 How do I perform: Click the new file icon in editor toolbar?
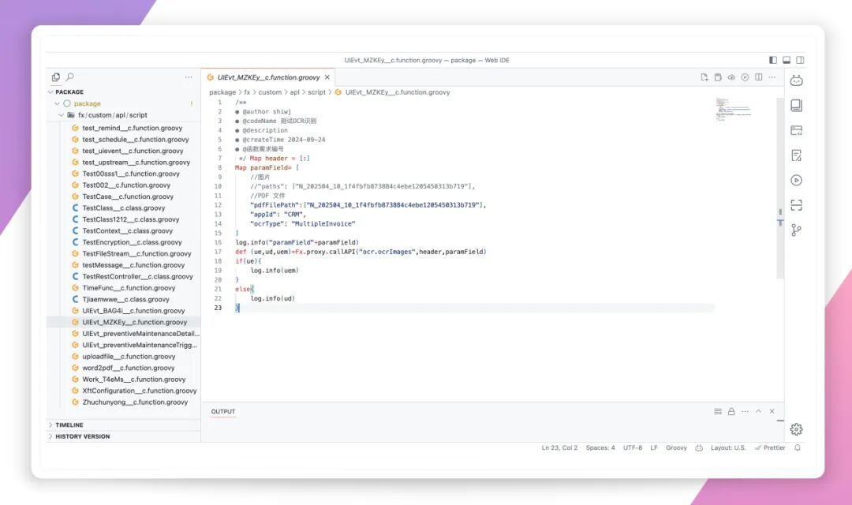(x=704, y=77)
